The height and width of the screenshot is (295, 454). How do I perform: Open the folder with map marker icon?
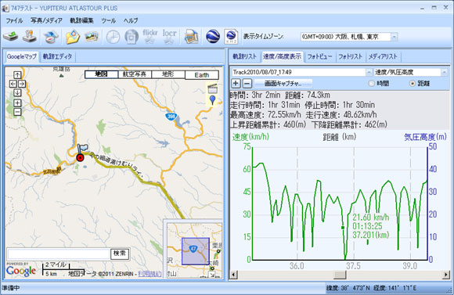coord(73,37)
